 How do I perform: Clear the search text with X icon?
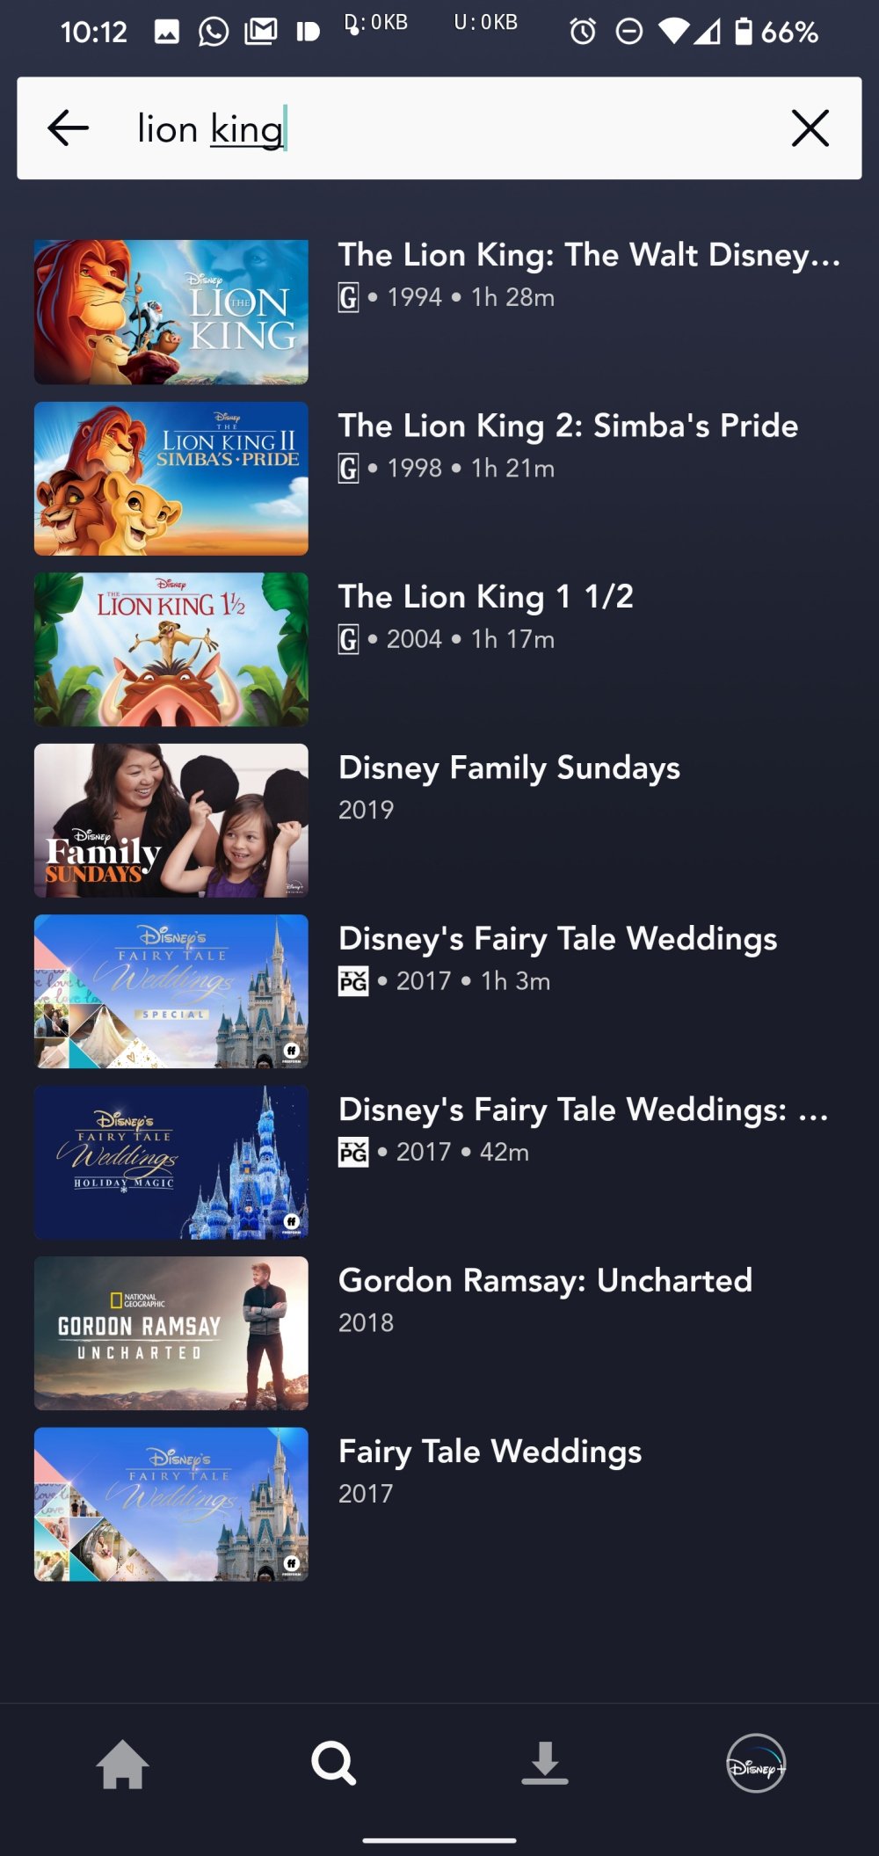coord(810,128)
